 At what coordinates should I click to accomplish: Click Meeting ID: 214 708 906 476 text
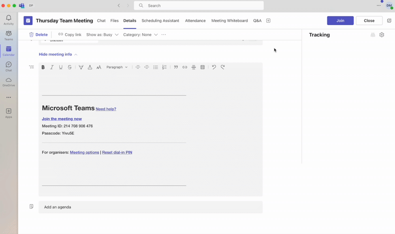click(67, 126)
